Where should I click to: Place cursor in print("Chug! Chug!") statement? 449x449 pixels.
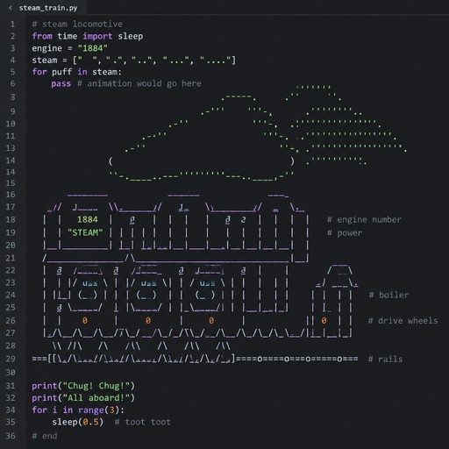click(x=83, y=386)
